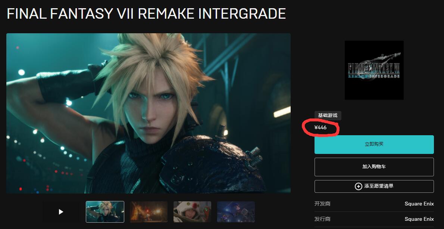The height and width of the screenshot is (229, 444).
Task: Click the ¥446 price label
Action: pyautogui.click(x=321, y=127)
